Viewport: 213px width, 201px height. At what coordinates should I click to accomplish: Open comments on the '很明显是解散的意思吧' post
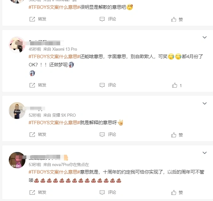pyautogui.click(x=108, y=19)
